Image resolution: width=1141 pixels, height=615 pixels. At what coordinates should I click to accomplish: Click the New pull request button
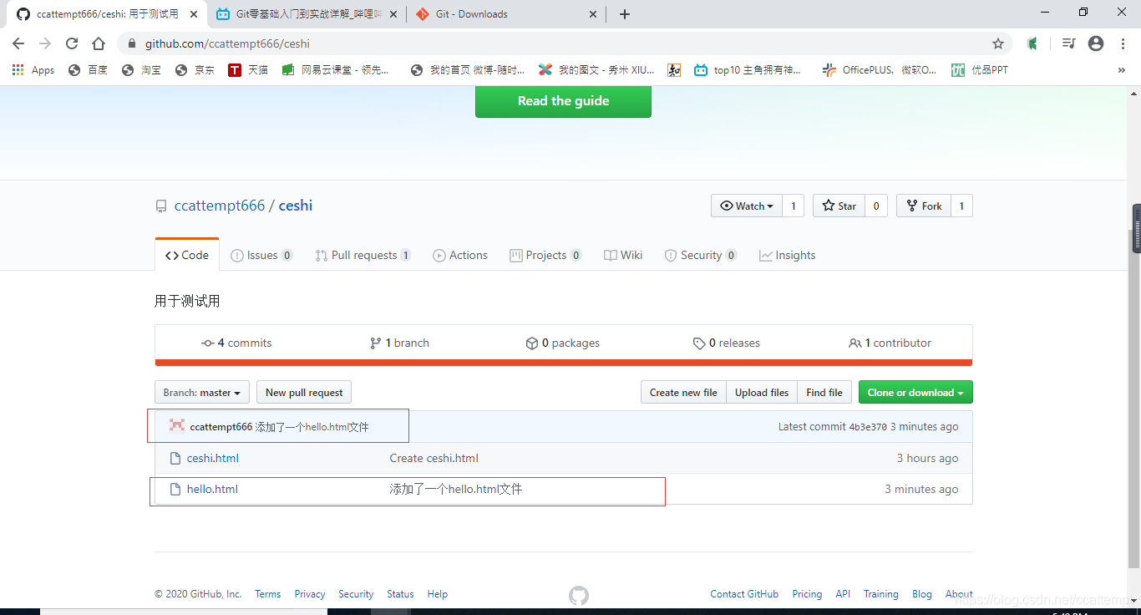click(304, 392)
